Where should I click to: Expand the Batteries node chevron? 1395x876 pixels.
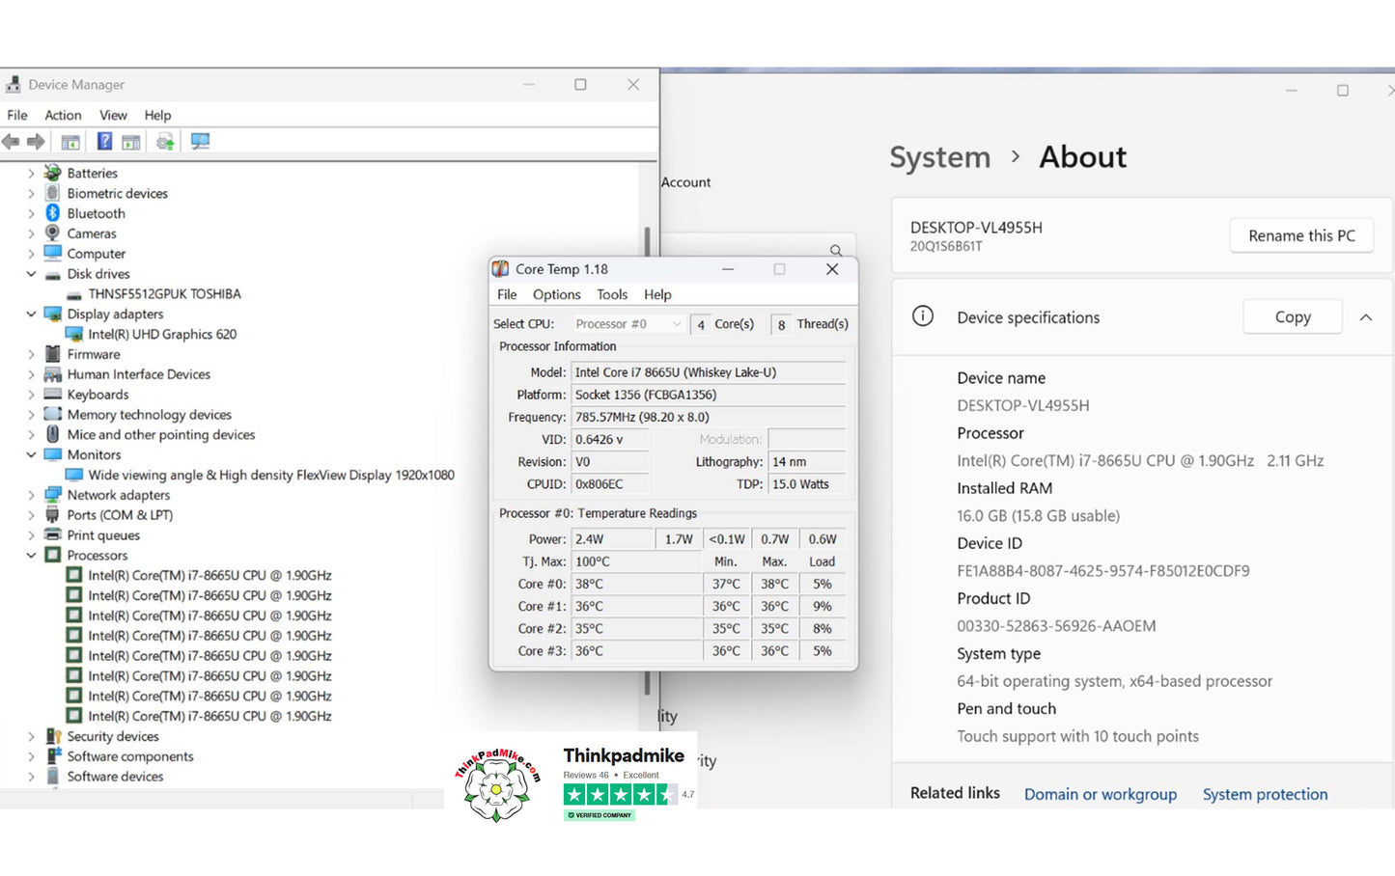coord(31,174)
